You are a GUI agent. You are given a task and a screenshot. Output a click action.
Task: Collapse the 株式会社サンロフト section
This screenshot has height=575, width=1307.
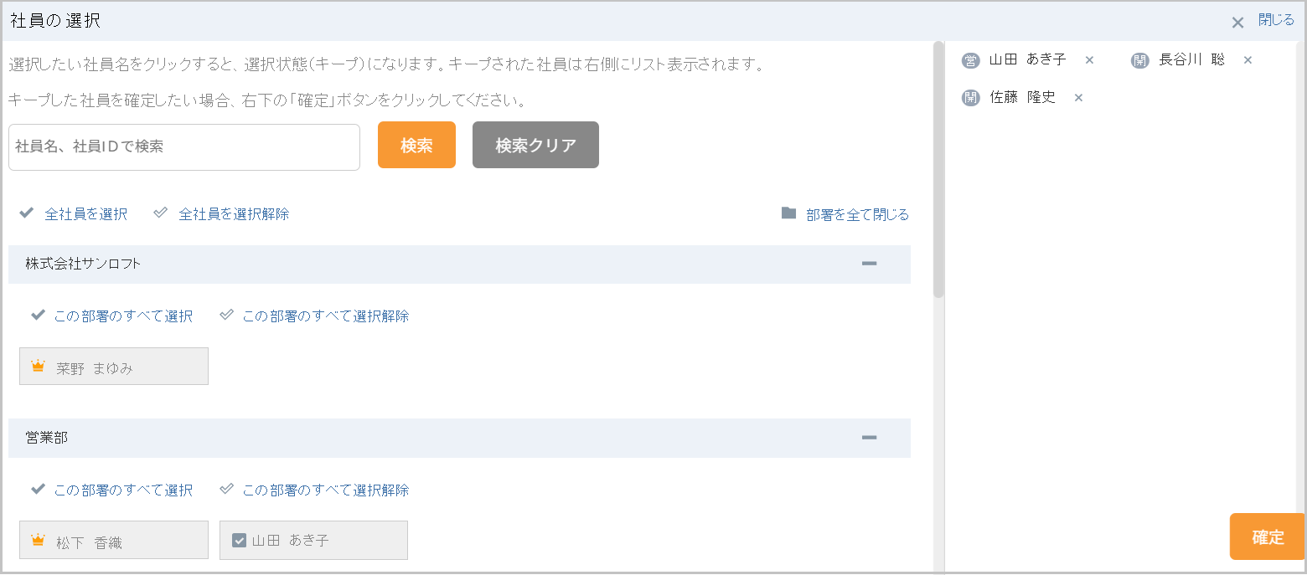[x=869, y=264]
